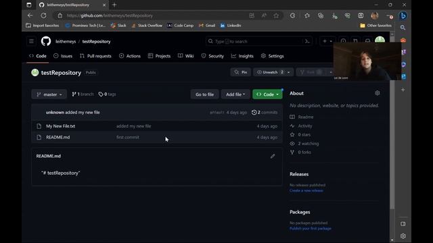This screenshot has height=243, width=433.
Task: Open the browser profile avatar
Action: [x=374, y=16]
